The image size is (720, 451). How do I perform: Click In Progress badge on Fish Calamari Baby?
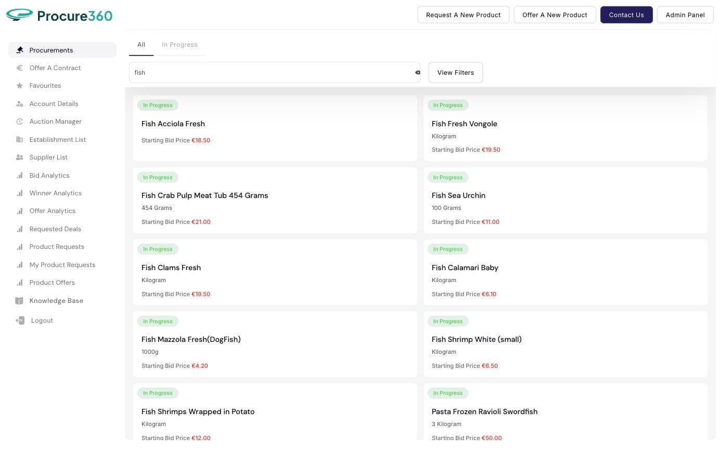click(x=448, y=249)
